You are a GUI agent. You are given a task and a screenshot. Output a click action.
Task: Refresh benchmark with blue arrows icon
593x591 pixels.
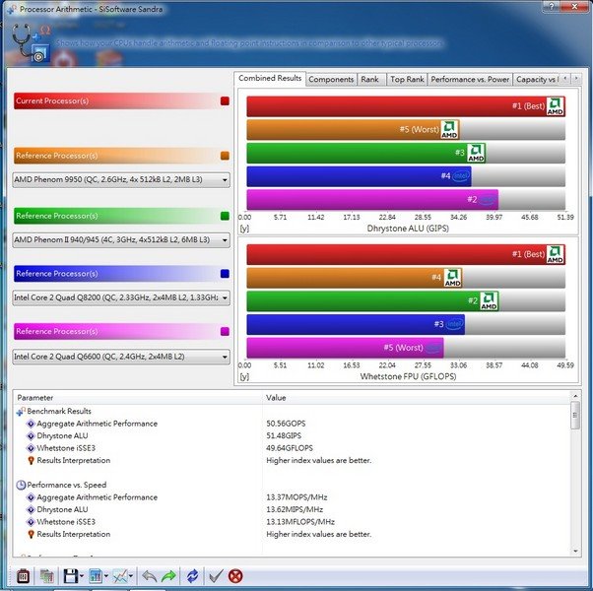[192, 576]
